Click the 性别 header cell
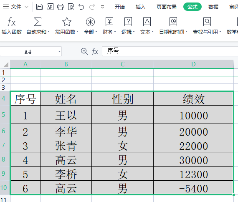This screenshot has height=202, width=238. tap(122, 98)
